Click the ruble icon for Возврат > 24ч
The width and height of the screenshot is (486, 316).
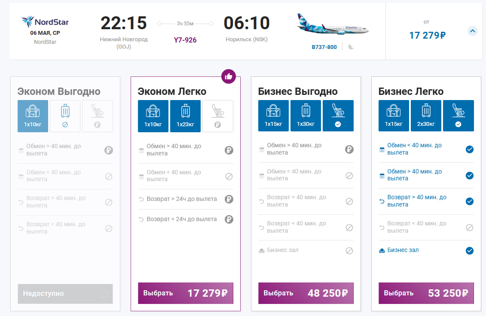[x=229, y=199]
